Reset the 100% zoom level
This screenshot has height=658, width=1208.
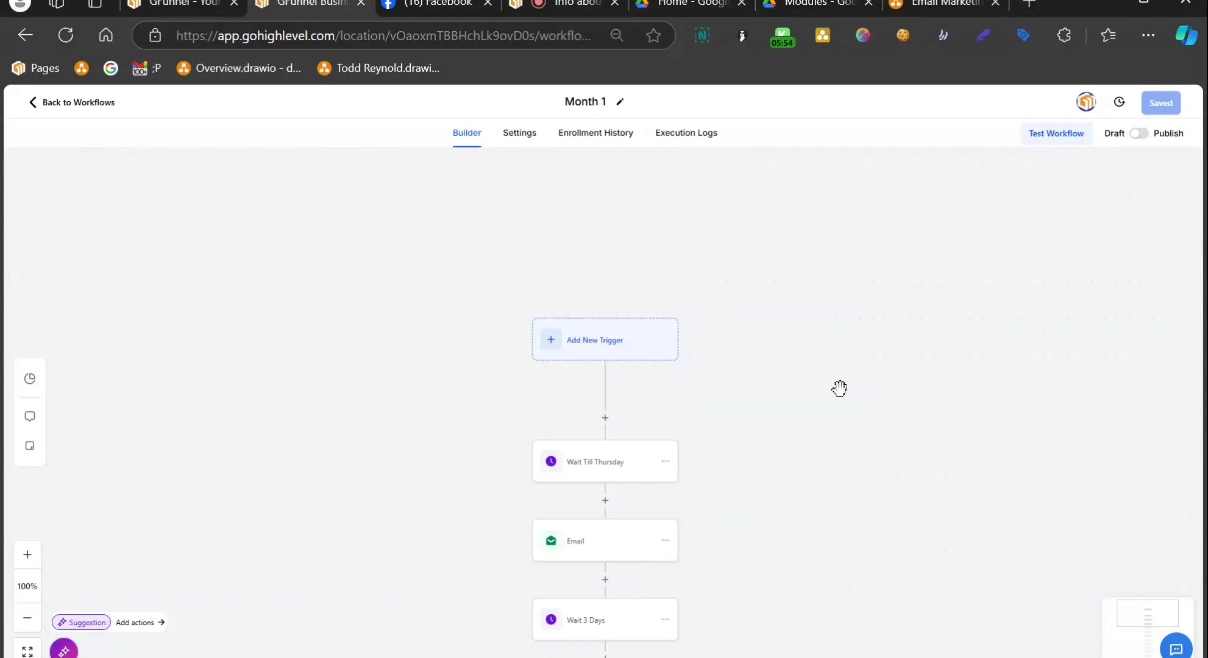(x=27, y=586)
